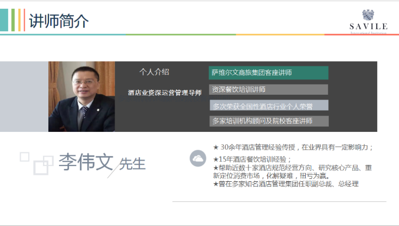Click the SAVILE logo crest
The image size is (399, 226).
(x=368, y=15)
